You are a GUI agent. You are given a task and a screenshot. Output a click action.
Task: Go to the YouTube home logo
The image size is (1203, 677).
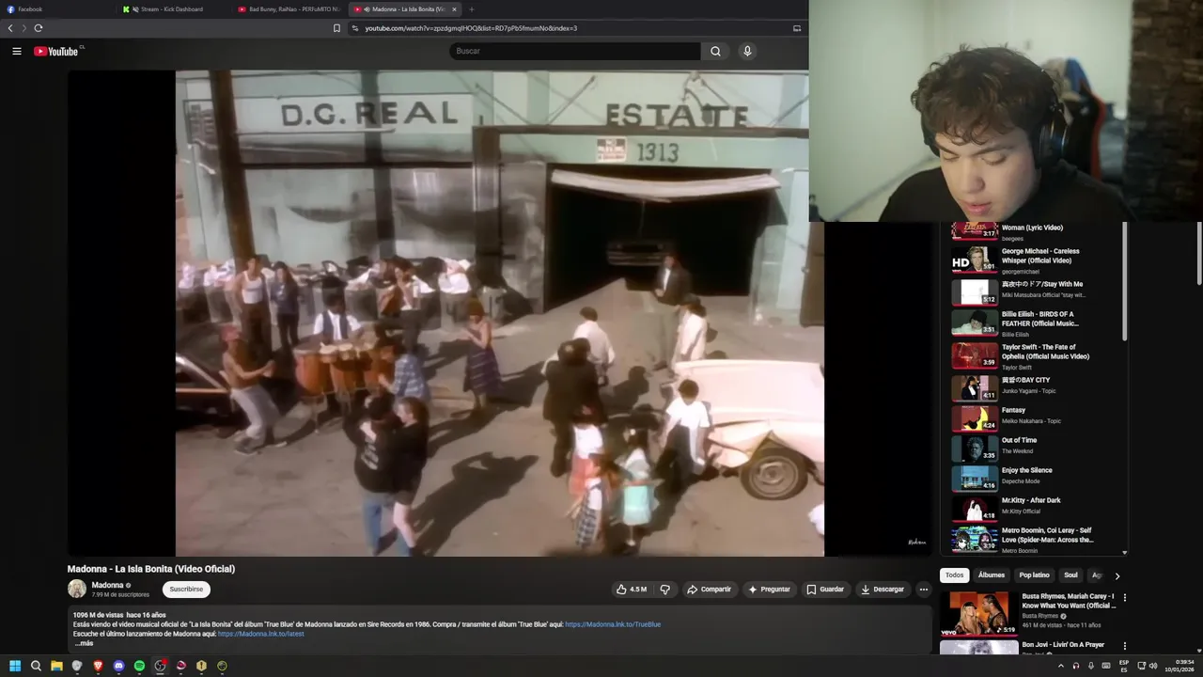click(x=58, y=51)
